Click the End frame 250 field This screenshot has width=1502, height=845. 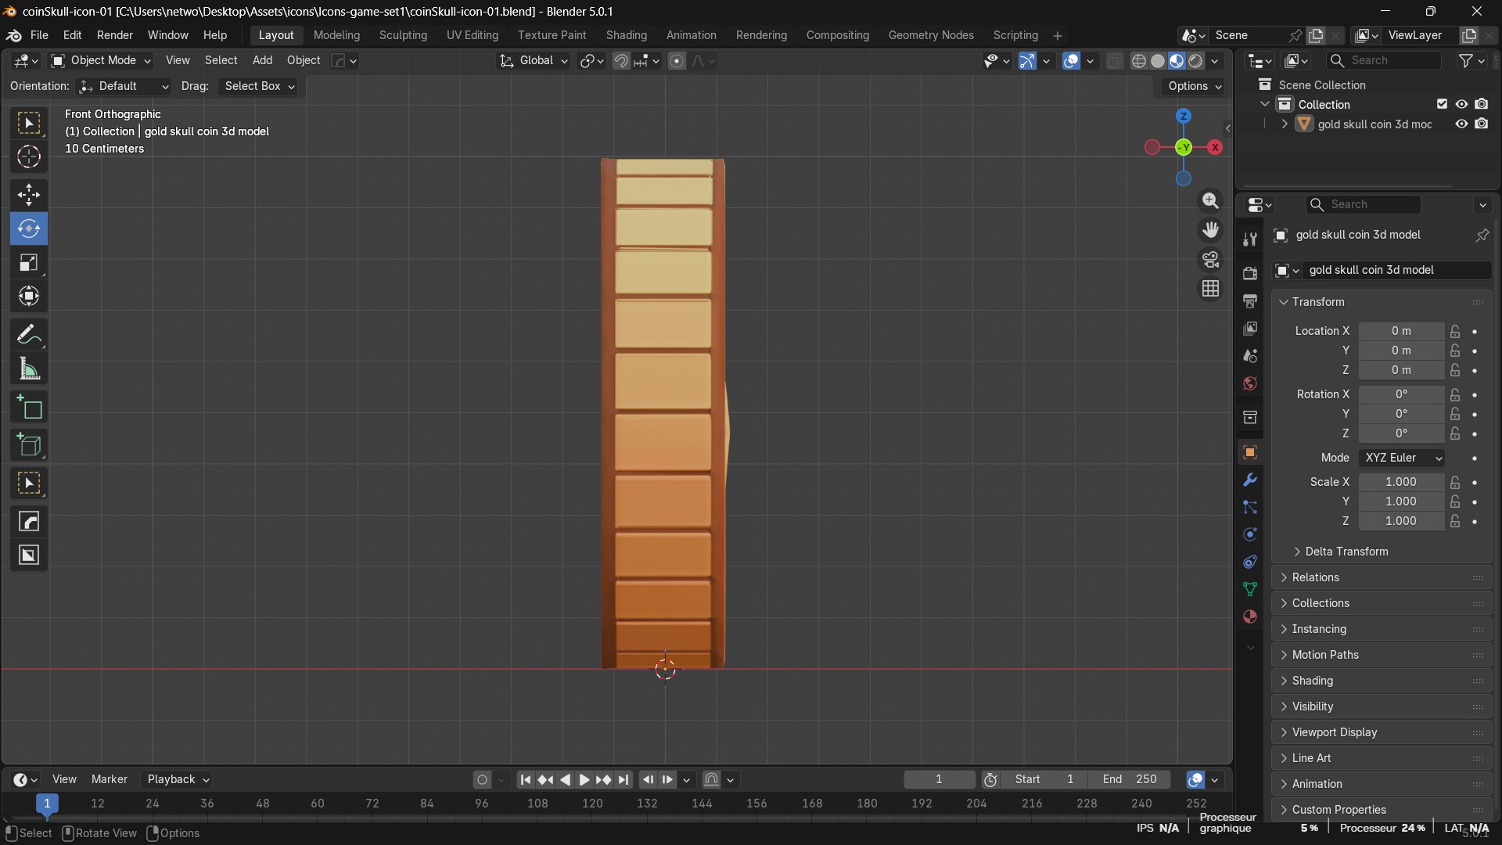1130,779
